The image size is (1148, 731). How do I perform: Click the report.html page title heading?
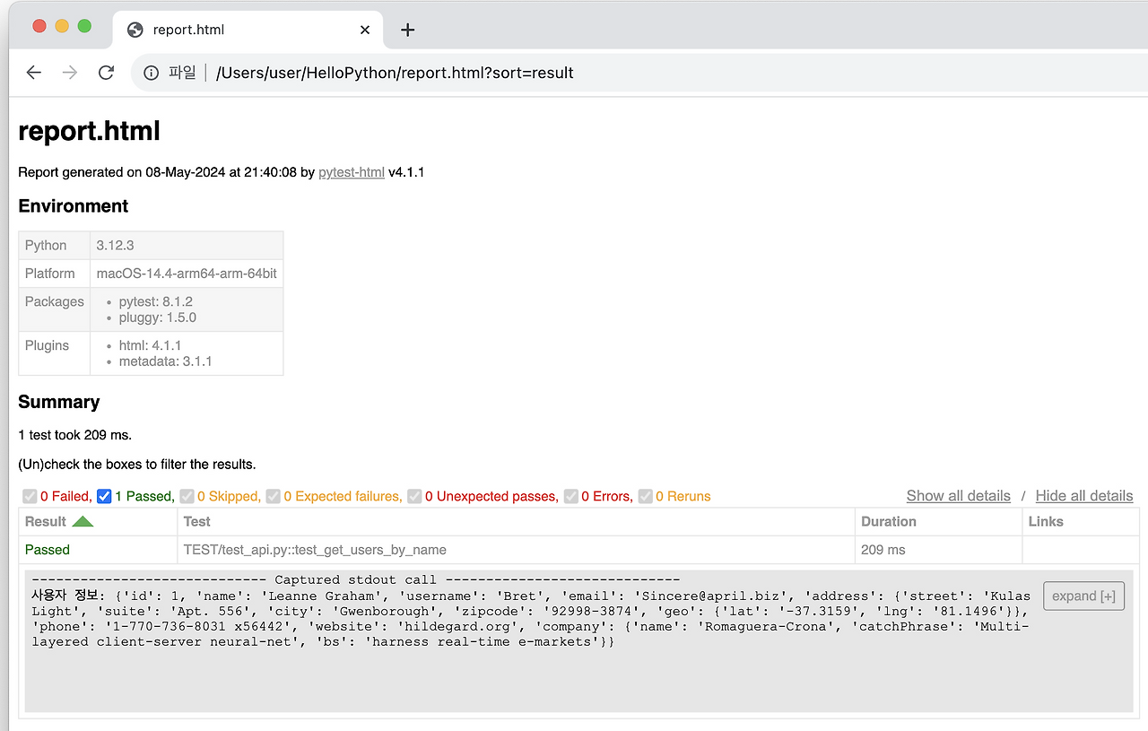(89, 131)
